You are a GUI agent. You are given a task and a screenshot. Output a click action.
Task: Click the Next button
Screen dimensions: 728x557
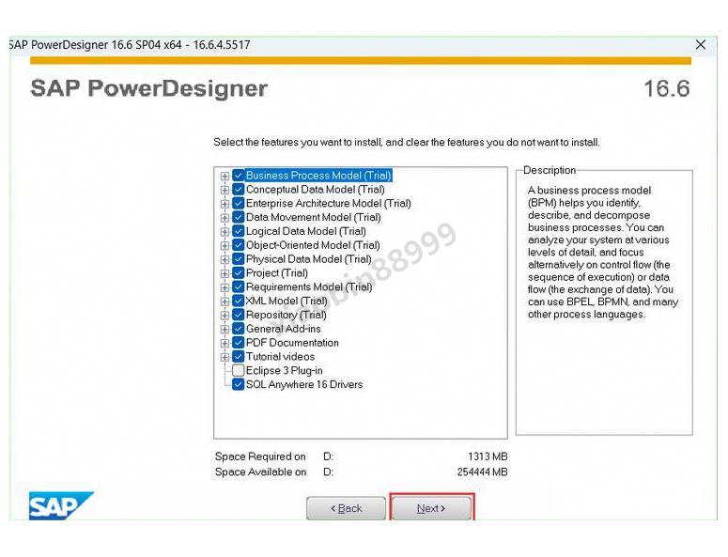[x=431, y=508]
